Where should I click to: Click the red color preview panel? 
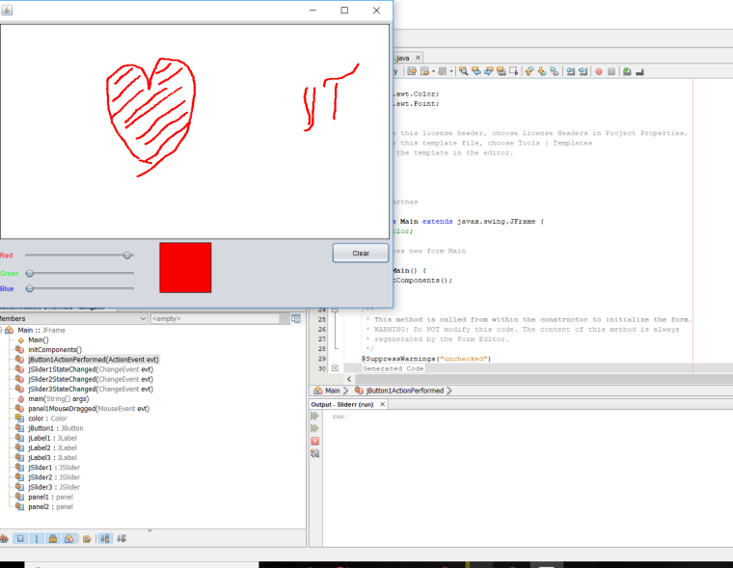tap(185, 267)
